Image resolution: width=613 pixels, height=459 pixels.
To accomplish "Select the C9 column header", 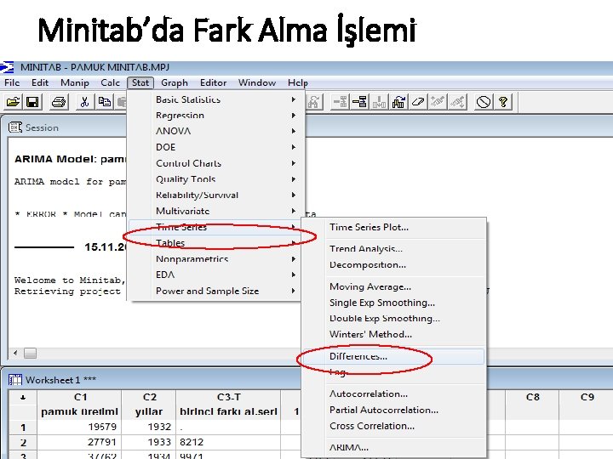I will coord(587,397).
